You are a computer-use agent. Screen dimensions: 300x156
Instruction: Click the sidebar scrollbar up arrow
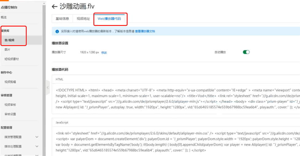[x=44, y=3]
